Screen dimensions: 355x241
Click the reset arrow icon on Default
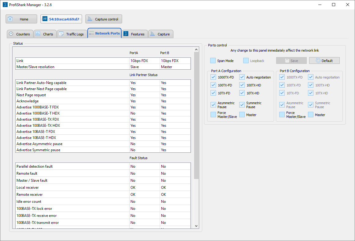pos(318,61)
